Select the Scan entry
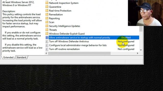163x91 pixels. click(x=51, y=22)
